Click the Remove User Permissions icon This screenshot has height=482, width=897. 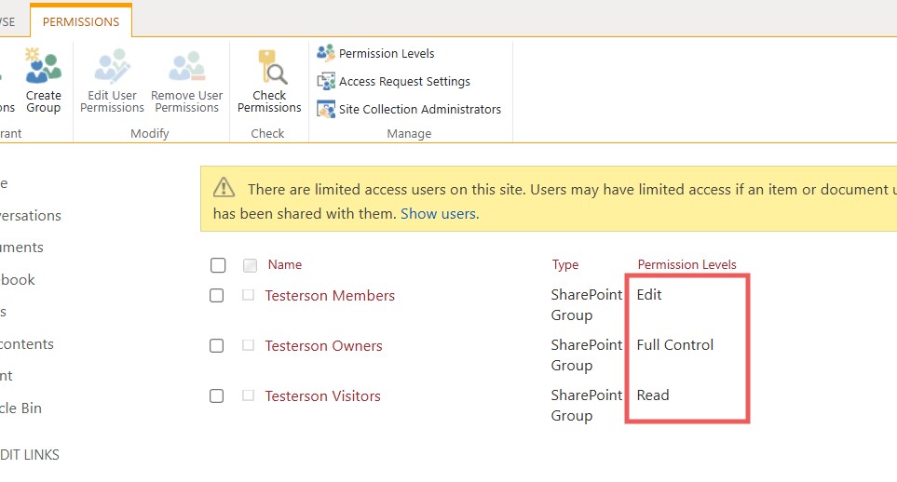tap(186, 67)
